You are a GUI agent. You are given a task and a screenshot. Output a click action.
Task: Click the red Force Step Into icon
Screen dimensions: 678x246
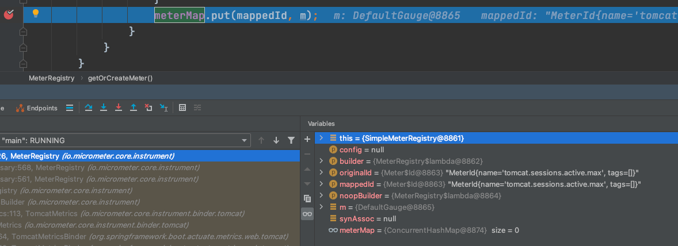118,108
